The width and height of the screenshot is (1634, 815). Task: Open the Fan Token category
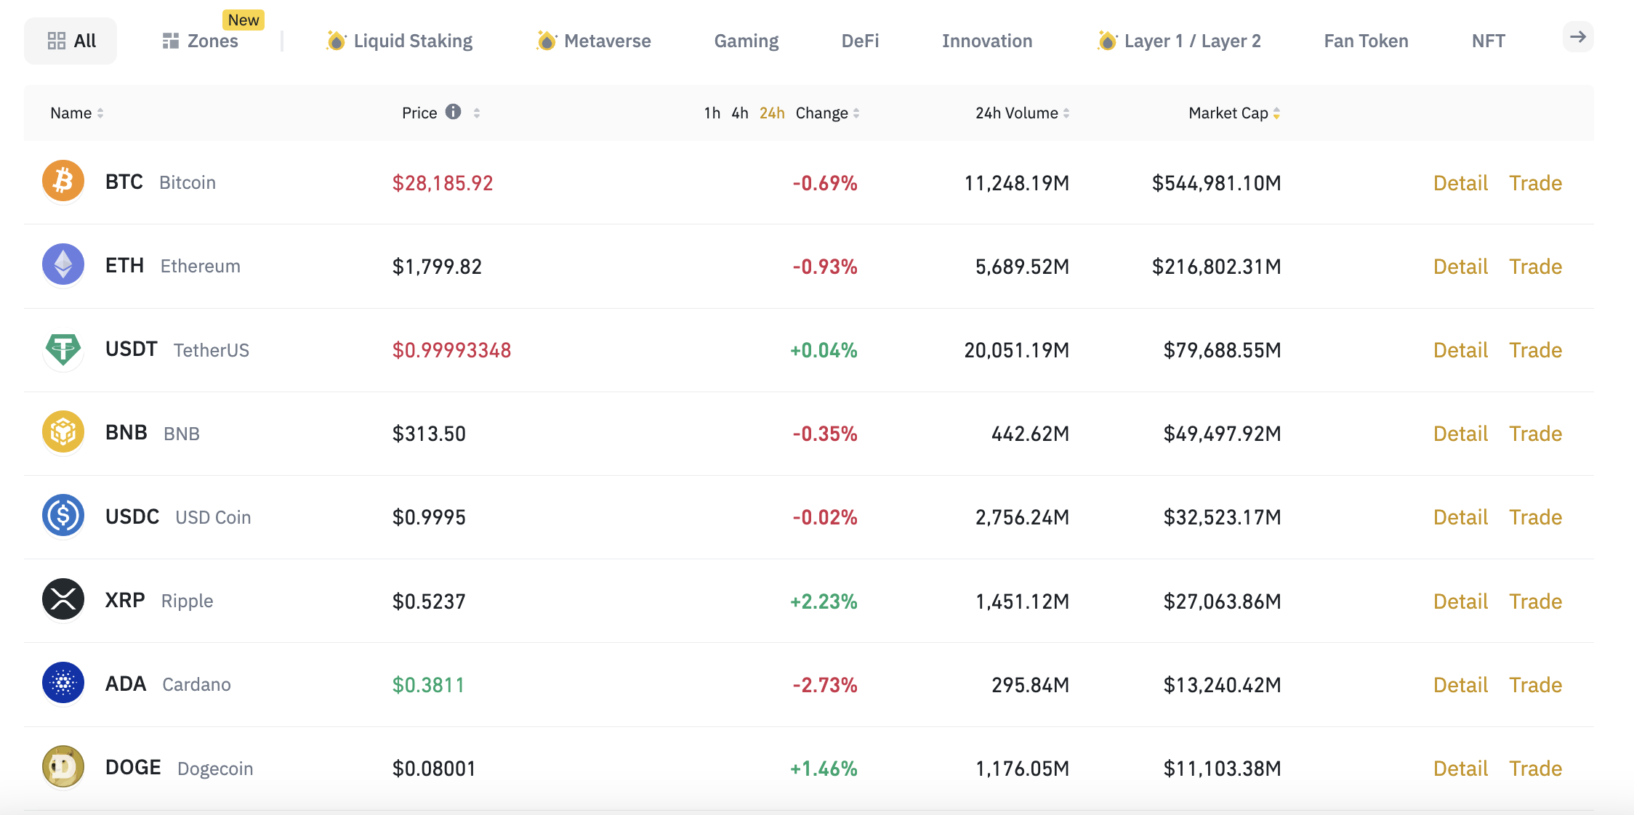pyautogui.click(x=1366, y=41)
